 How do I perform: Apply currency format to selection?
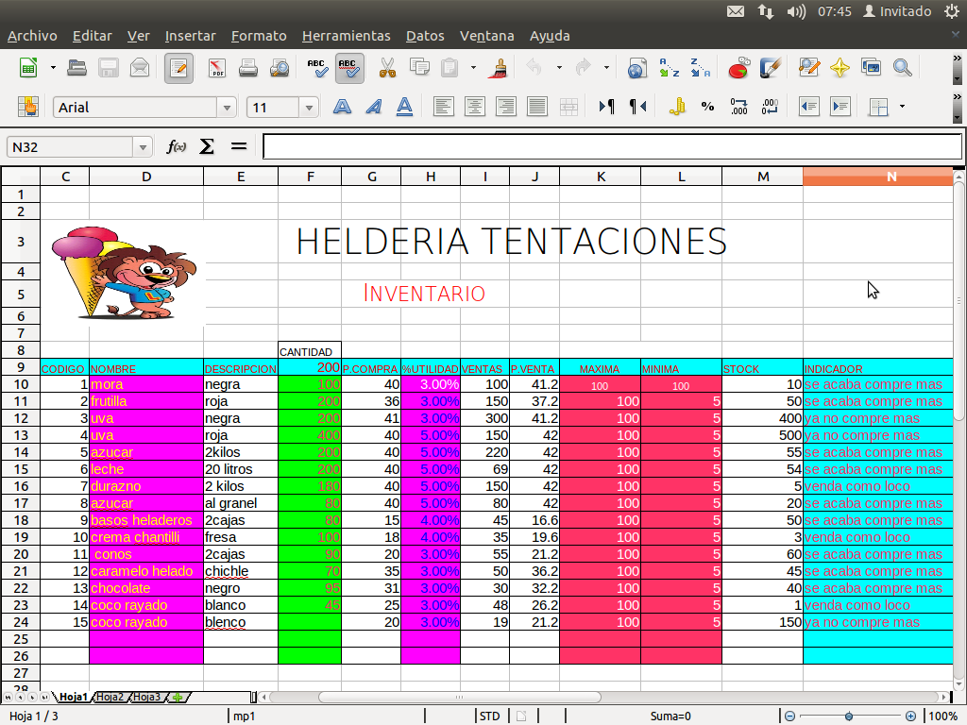pos(677,106)
